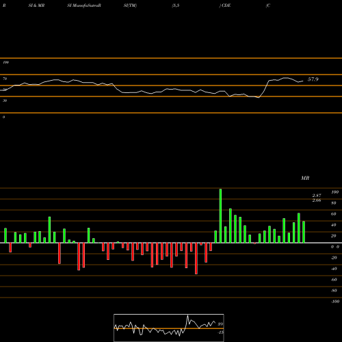Click the tallest green histogram bar
342x342 pixels.
coord(220,215)
